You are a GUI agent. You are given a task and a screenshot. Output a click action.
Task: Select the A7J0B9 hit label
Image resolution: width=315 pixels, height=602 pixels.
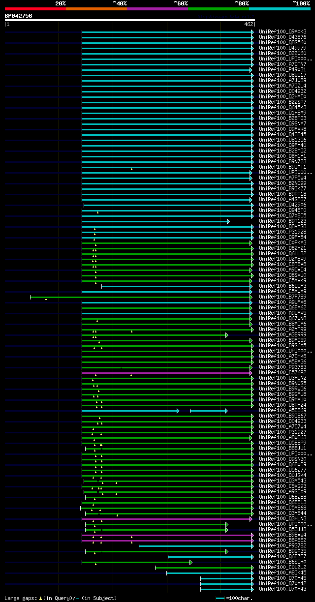click(x=283, y=80)
